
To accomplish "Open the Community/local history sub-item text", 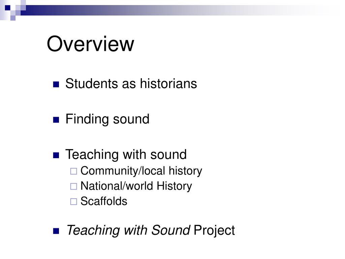I will 141,171.
